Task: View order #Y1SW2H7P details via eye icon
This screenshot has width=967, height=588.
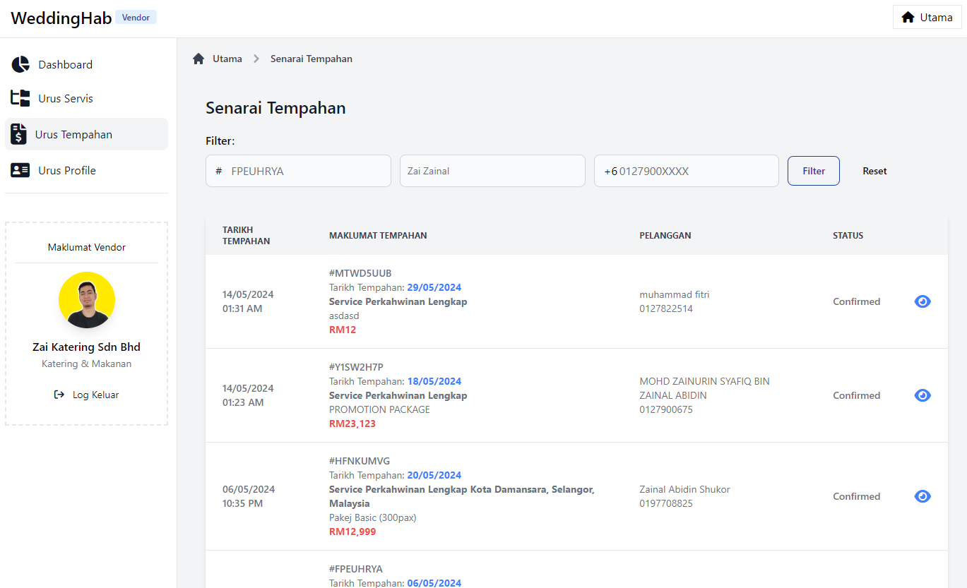Action: [x=922, y=395]
